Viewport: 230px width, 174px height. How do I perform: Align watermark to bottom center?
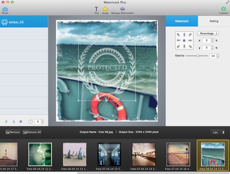(184, 46)
